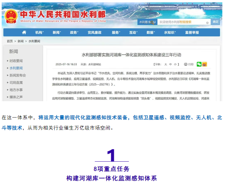The image size is (226, 187).
Task: Expand the 服务 navigation dropdown
Action: (116, 32)
